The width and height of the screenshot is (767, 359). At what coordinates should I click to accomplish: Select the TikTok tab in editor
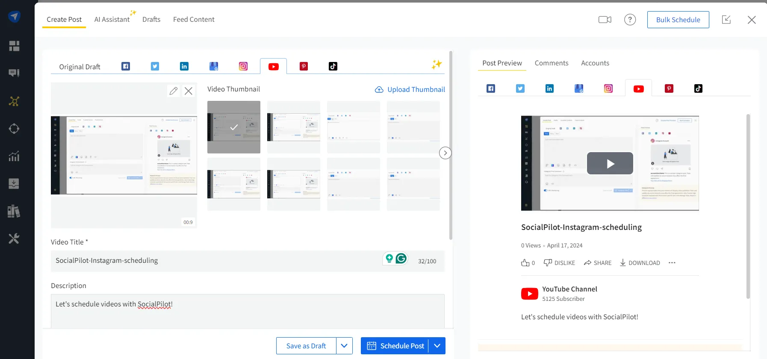coord(333,66)
